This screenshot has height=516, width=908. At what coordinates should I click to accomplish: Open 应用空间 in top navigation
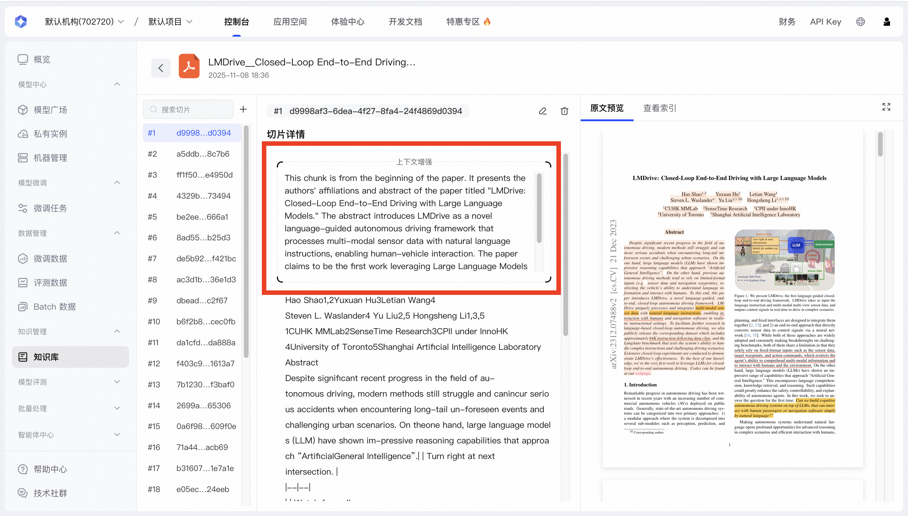point(290,22)
